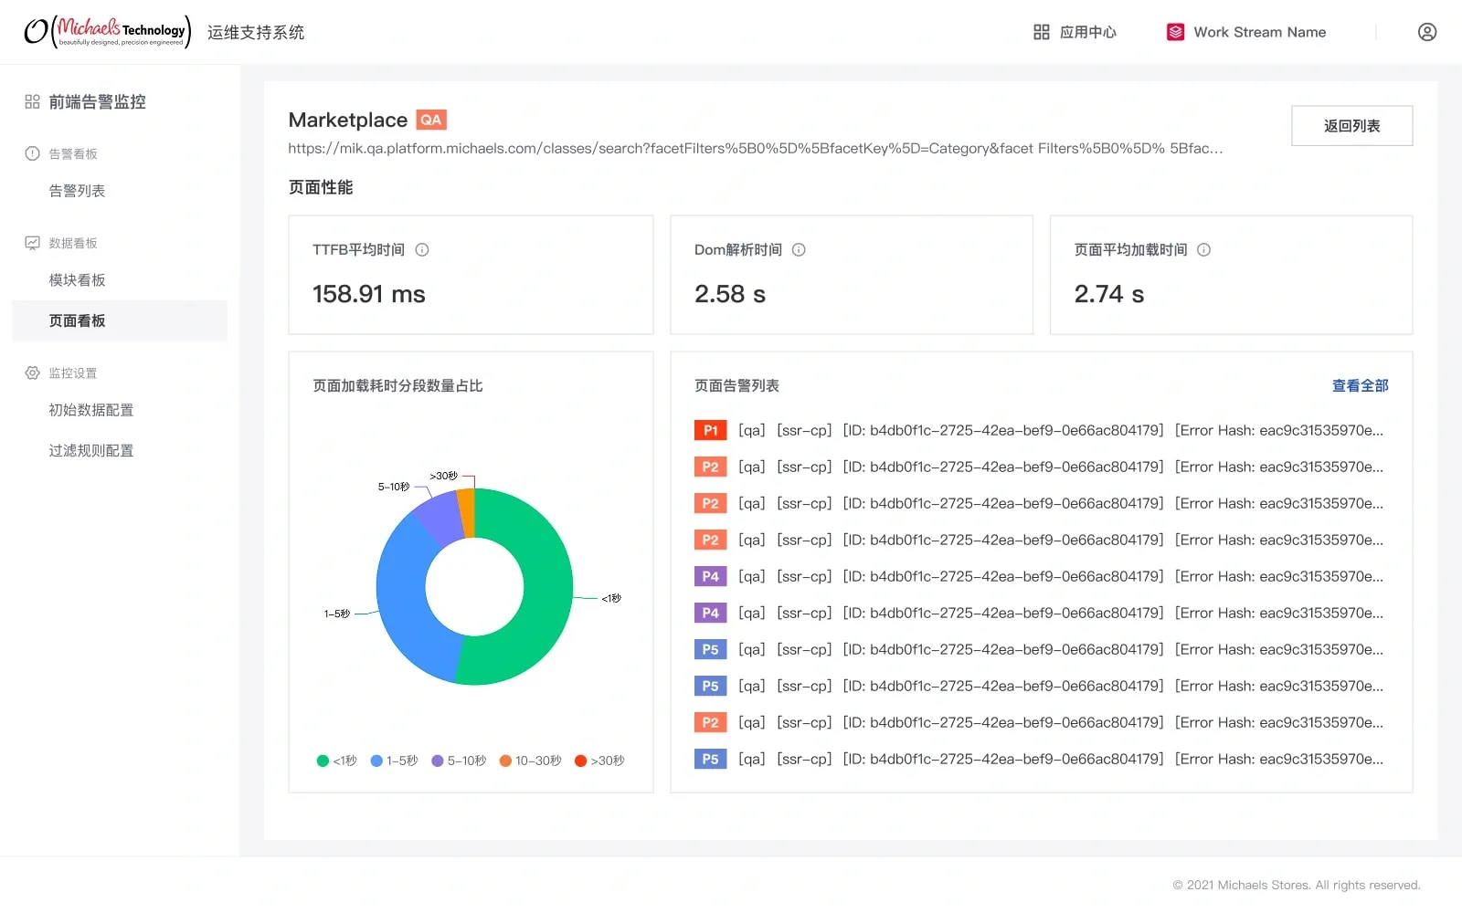Click the 返回列表 button
1462x913 pixels.
[1351, 126]
